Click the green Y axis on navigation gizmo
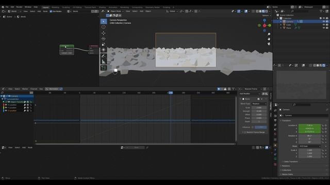 270,25
